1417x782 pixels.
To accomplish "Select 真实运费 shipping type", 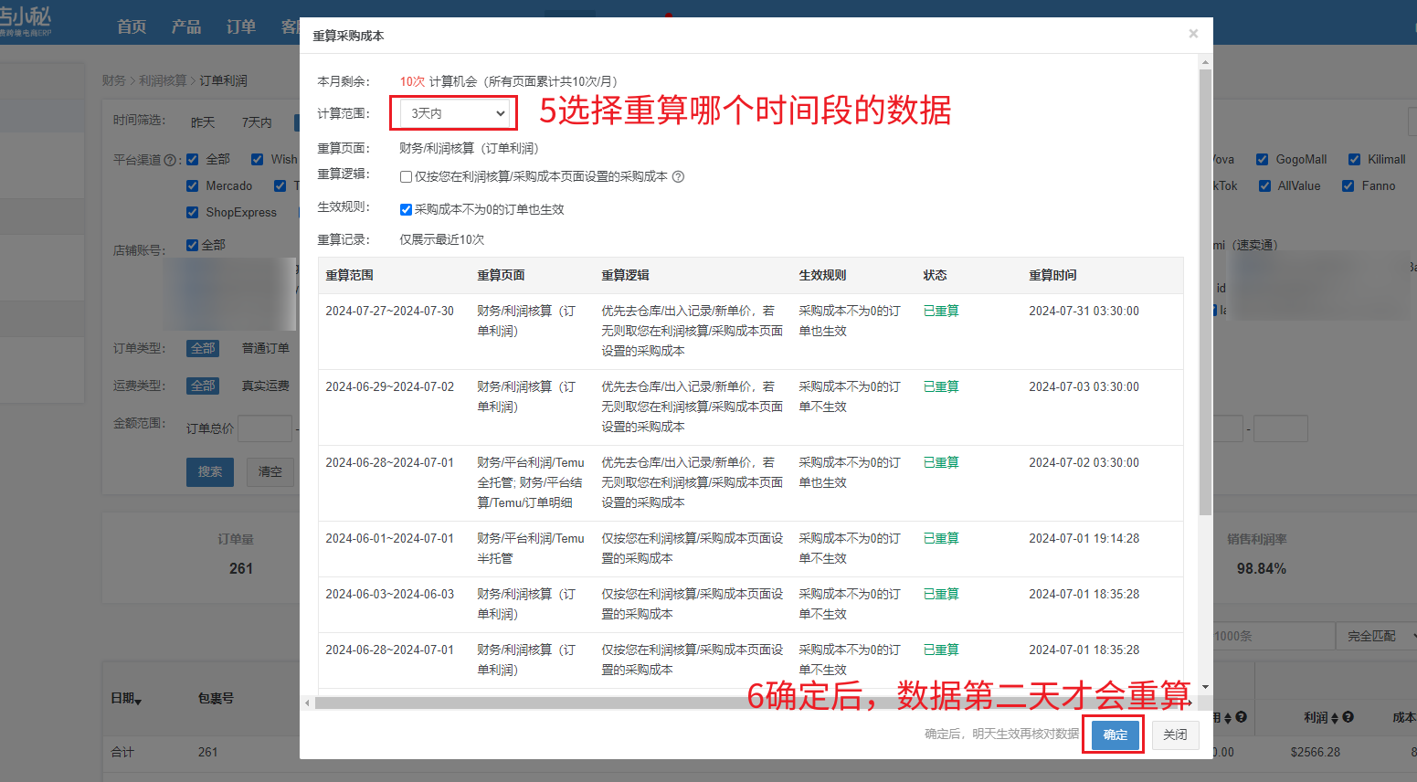I will pos(265,386).
